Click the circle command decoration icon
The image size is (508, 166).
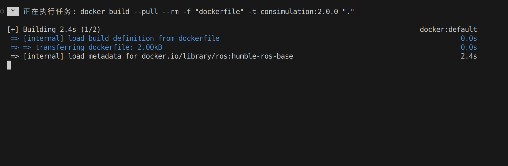(x=2, y=11)
